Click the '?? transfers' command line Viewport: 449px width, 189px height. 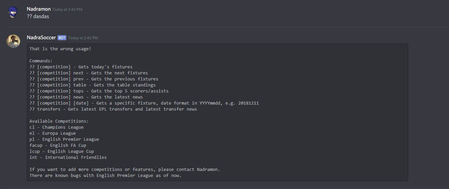coord(113,109)
